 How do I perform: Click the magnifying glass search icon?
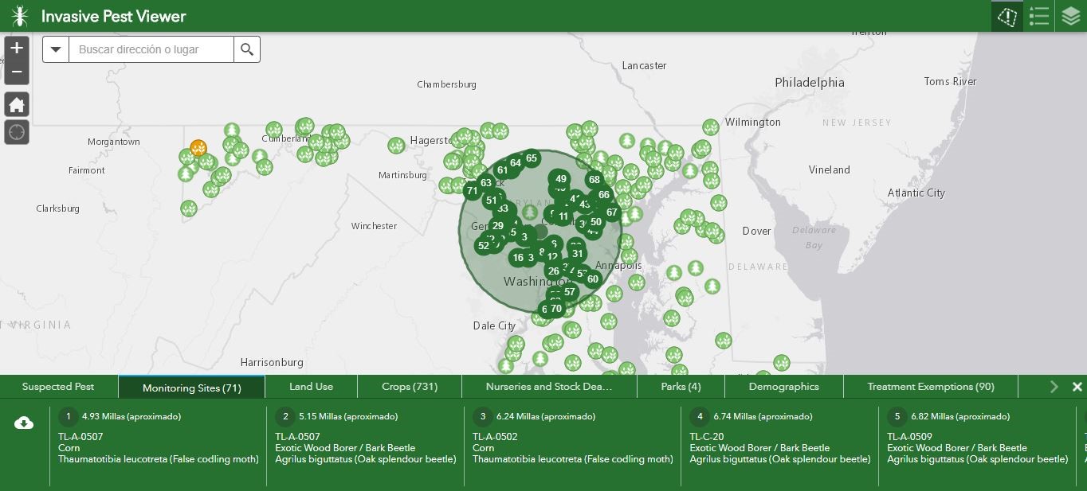[x=247, y=49]
